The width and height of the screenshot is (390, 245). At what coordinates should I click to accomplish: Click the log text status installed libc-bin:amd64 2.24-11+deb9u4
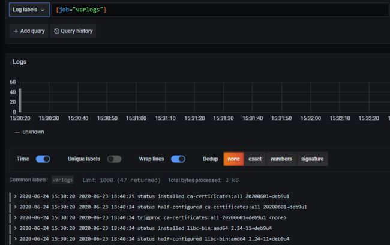[205, 228]
